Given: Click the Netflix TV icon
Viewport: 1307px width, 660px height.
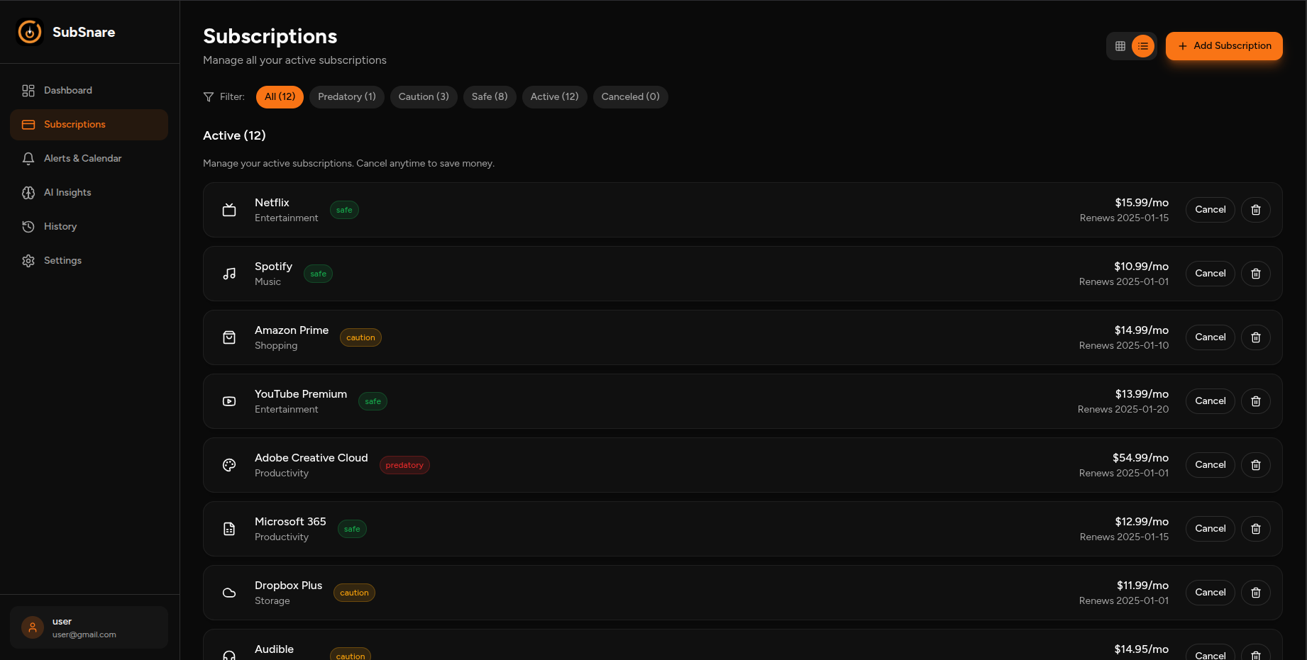Looking at the screenshot, I should [x=229, y=210].
